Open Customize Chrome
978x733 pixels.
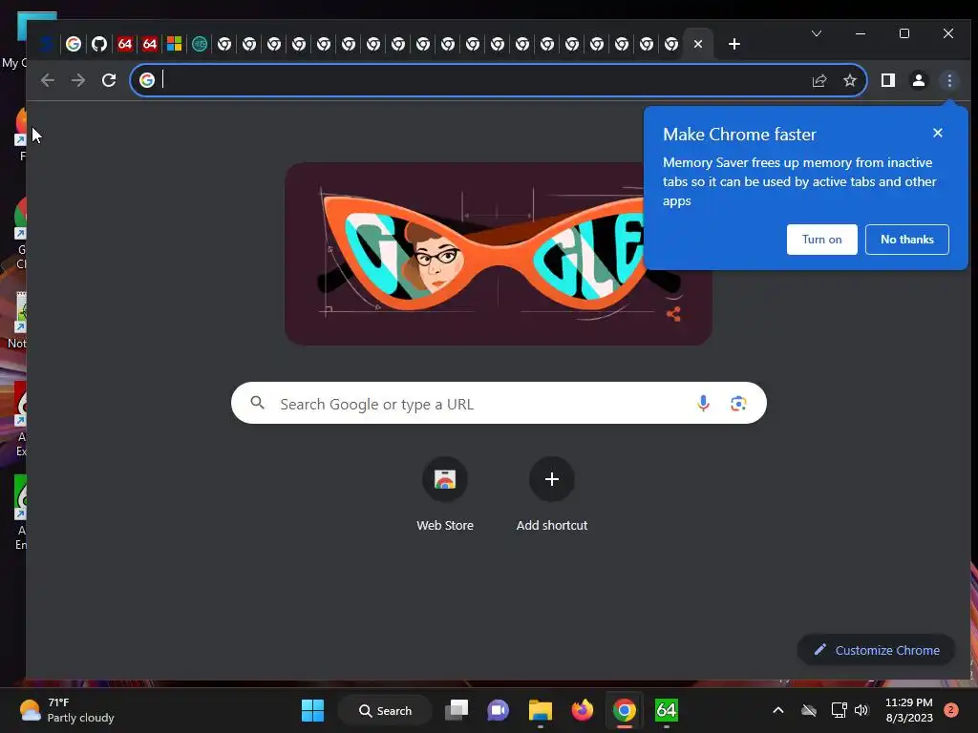click(877, 650)
